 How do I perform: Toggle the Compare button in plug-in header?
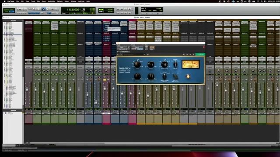tap(140, 49)
